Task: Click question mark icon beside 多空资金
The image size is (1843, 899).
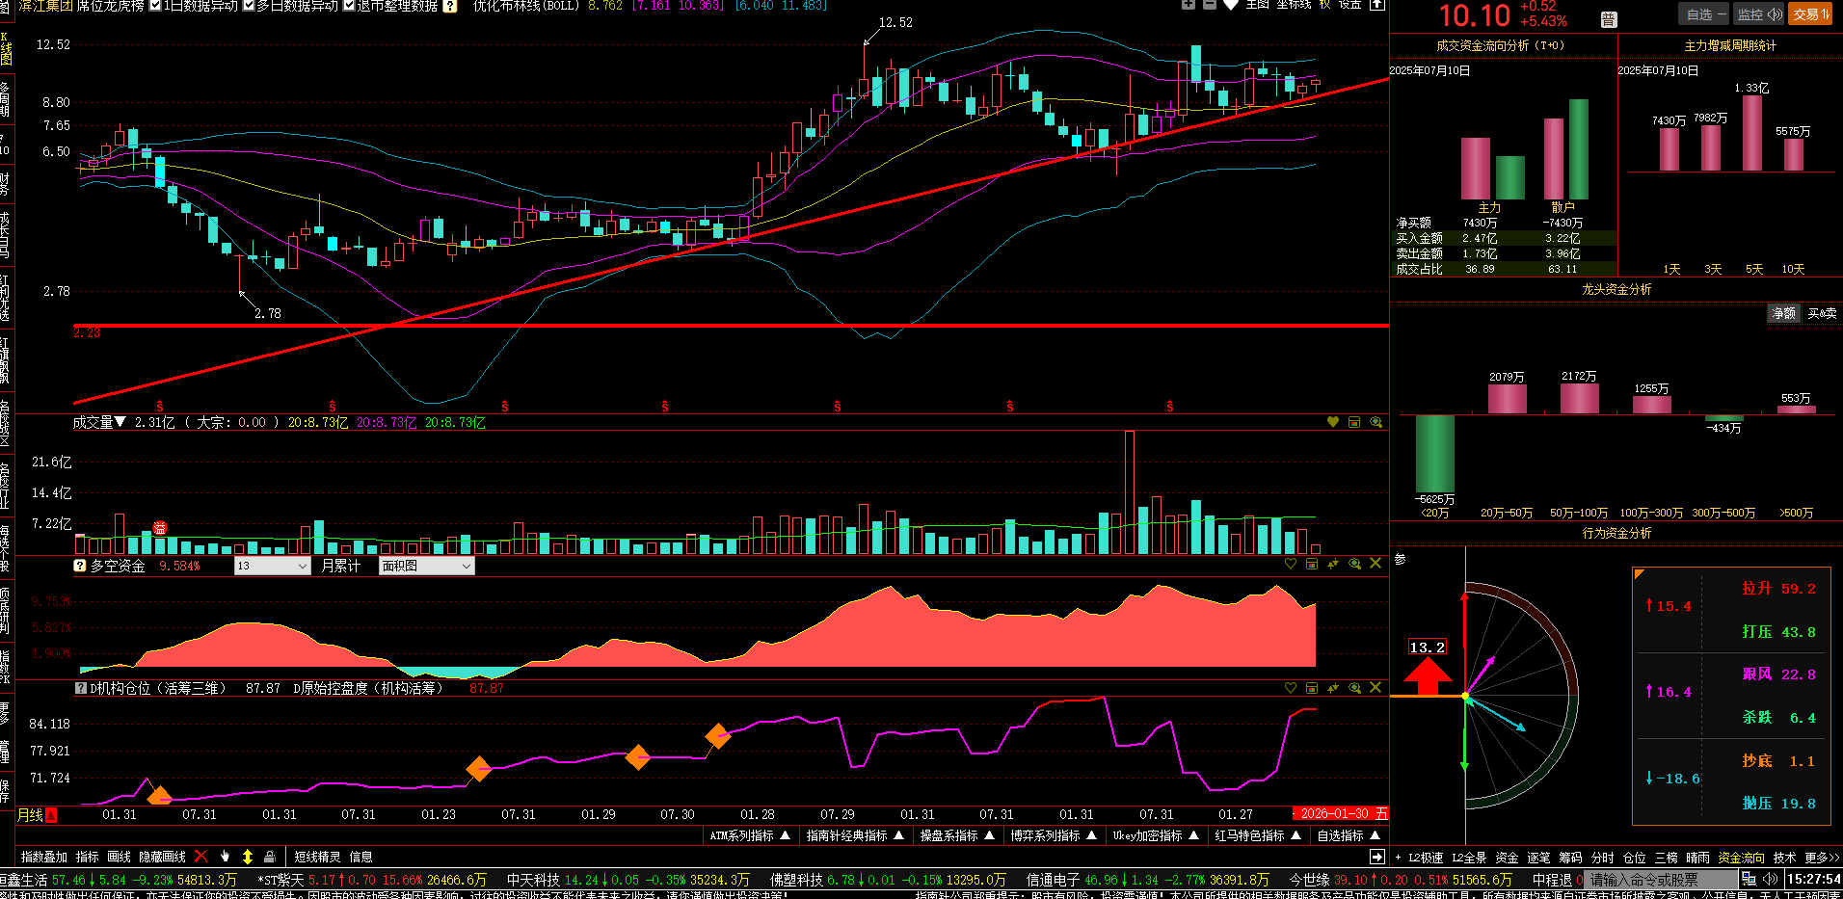Action: 80,566
